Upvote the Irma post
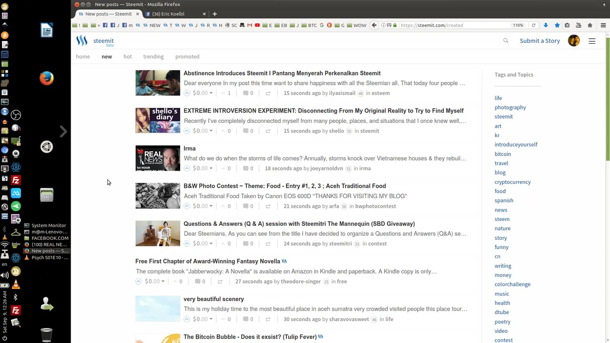610x343 pixels. pos(187,168)
